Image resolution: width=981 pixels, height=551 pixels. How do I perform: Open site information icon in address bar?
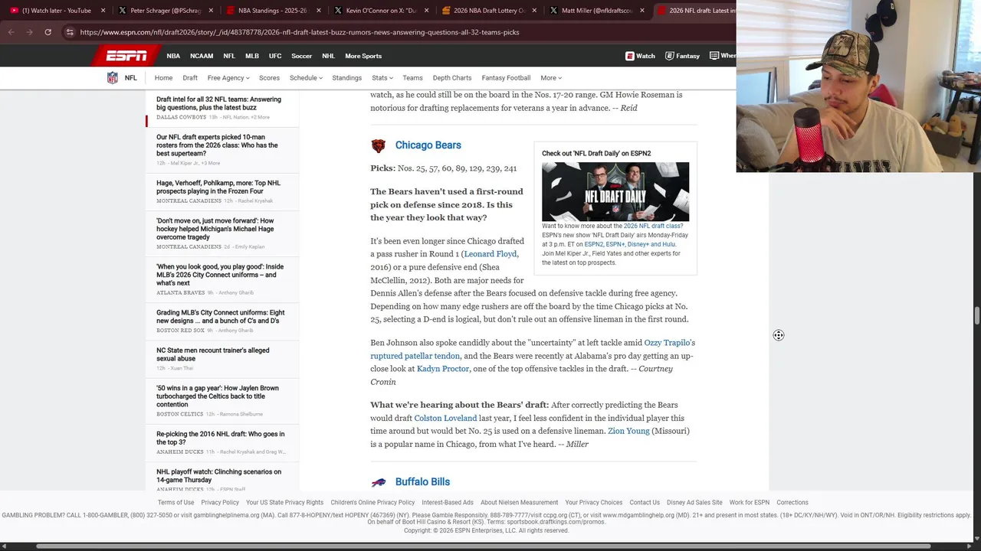point(70,32)
